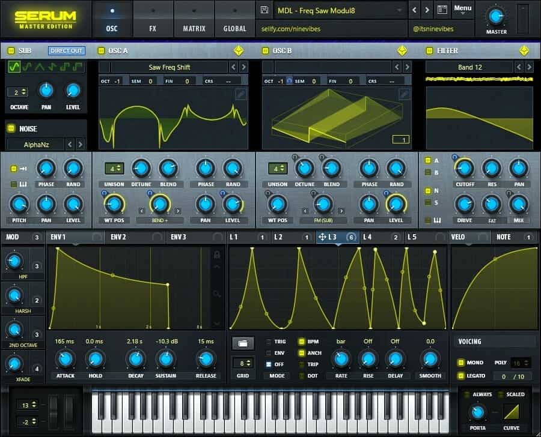Open the Saw Freq Shift wavetable selector
This screenshot has width=541, height=437.
click(170, 67)
